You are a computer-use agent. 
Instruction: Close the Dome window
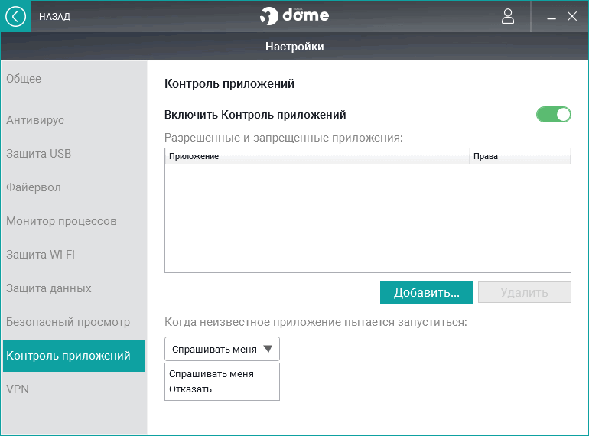572,16
